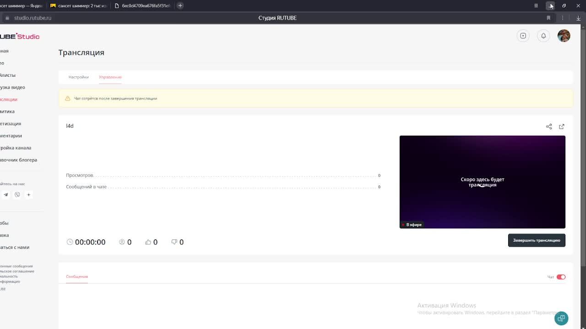Viewport: 586px width, 329px height.
Task: Open the browser hamburger menu in title bar
Action: [x=536, y=5]
